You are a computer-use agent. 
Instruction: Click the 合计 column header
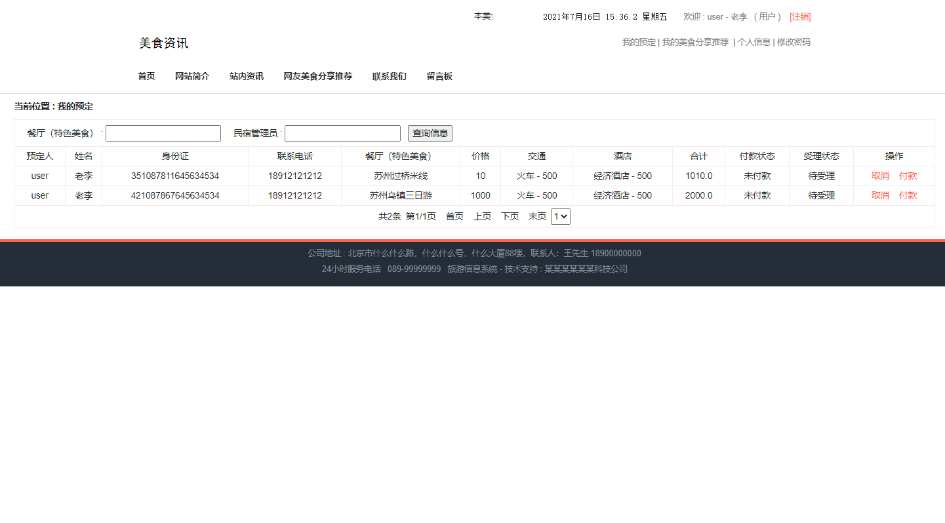699,156
